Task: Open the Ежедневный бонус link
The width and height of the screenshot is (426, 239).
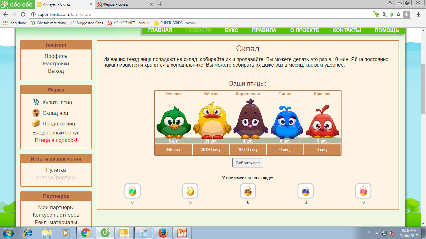Action: [x=56, y=133]
